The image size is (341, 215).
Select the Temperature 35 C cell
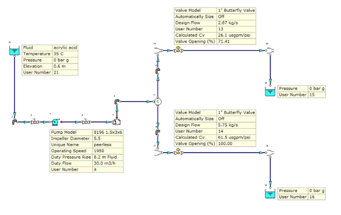pyautogui.click(x=65, y=54)
